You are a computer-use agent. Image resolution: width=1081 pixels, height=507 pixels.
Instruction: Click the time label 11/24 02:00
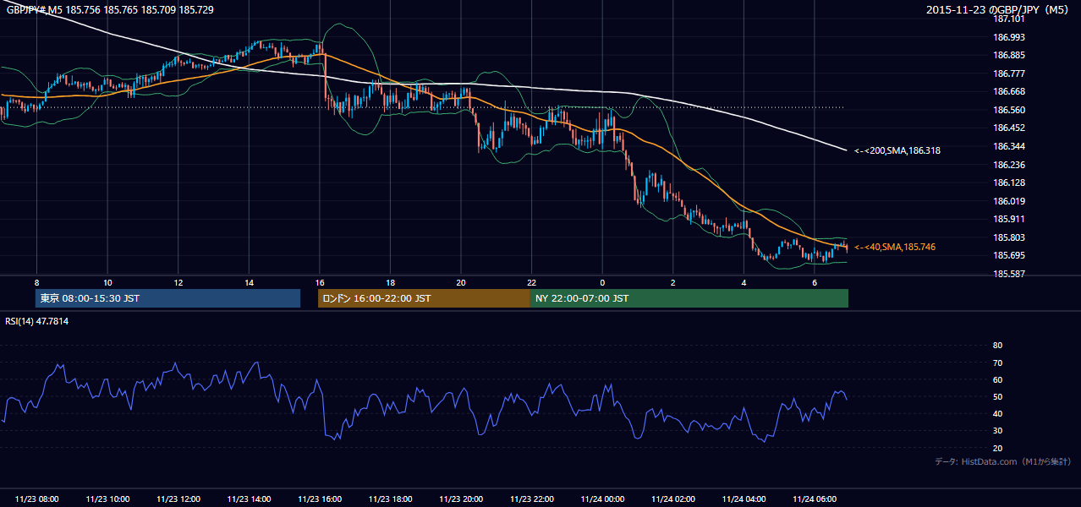click(x=672, y=499)
